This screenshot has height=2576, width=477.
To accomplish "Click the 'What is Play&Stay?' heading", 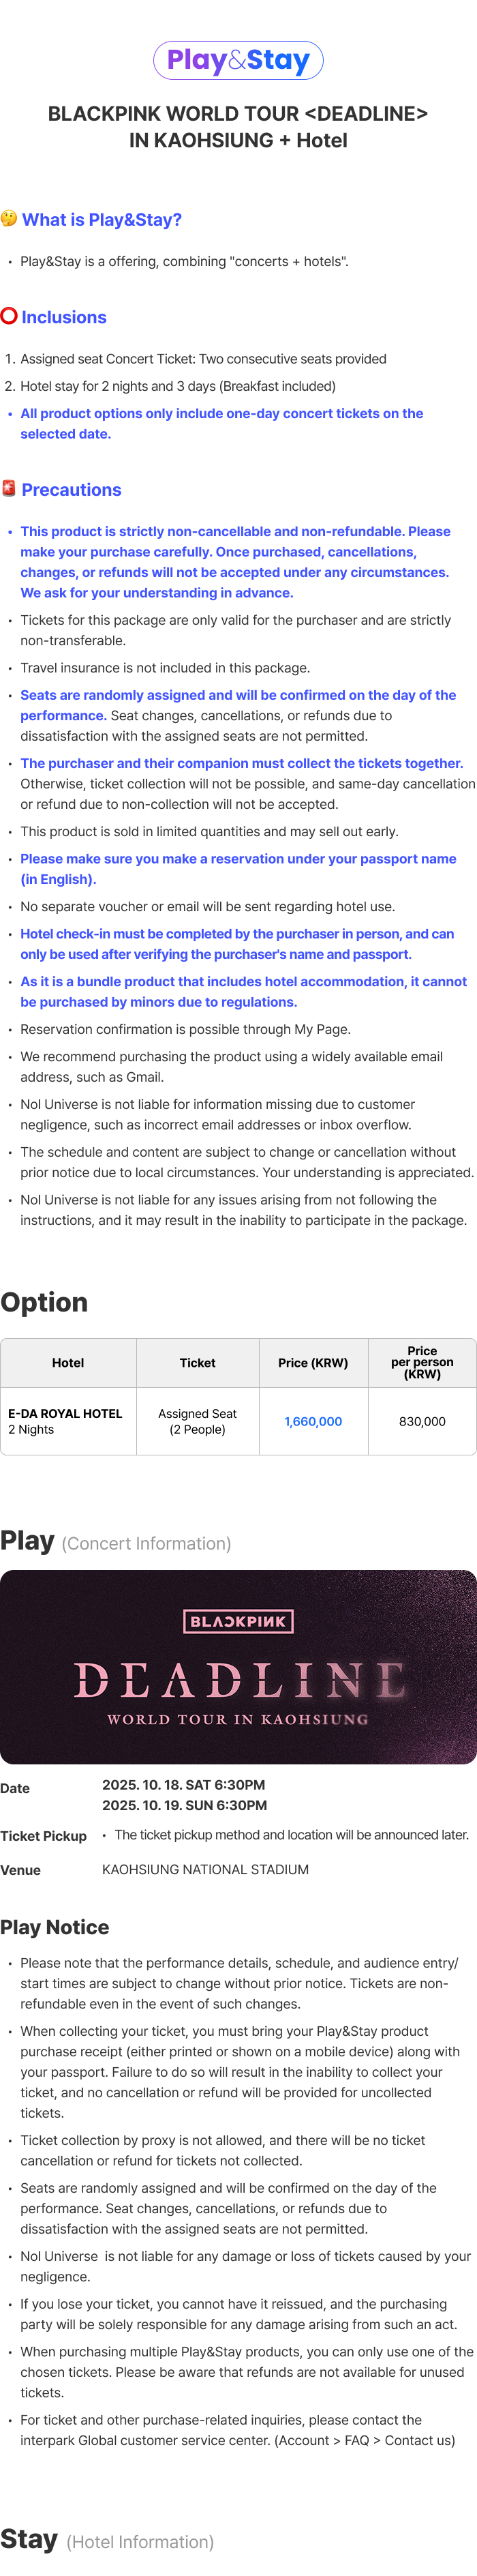I will (101, 220).
